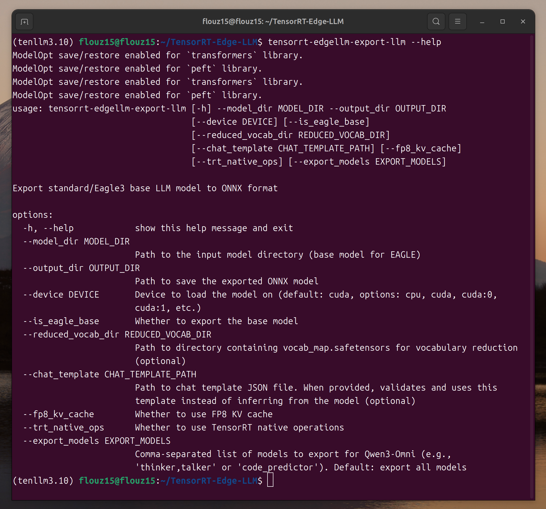Click "[--reduced_vocab_dir REDUCED_VOCAB_DIR]" in usage block
Screen dimensions: 546x509
coord(291,135)
